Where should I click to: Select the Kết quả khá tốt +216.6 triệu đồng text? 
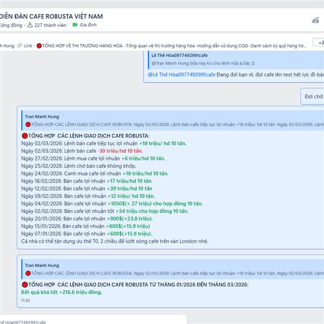tap(62, 292)
